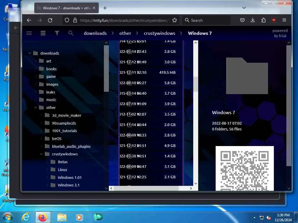This screenshot has width=298, height=223.
Task: Go to downloads breadcrumb
Action: [x=95, y=33]
